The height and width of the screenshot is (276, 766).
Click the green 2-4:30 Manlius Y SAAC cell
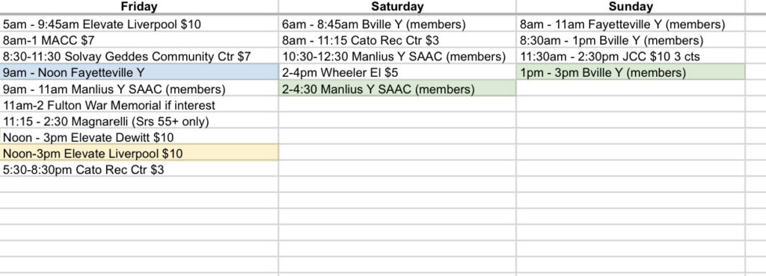397,88
